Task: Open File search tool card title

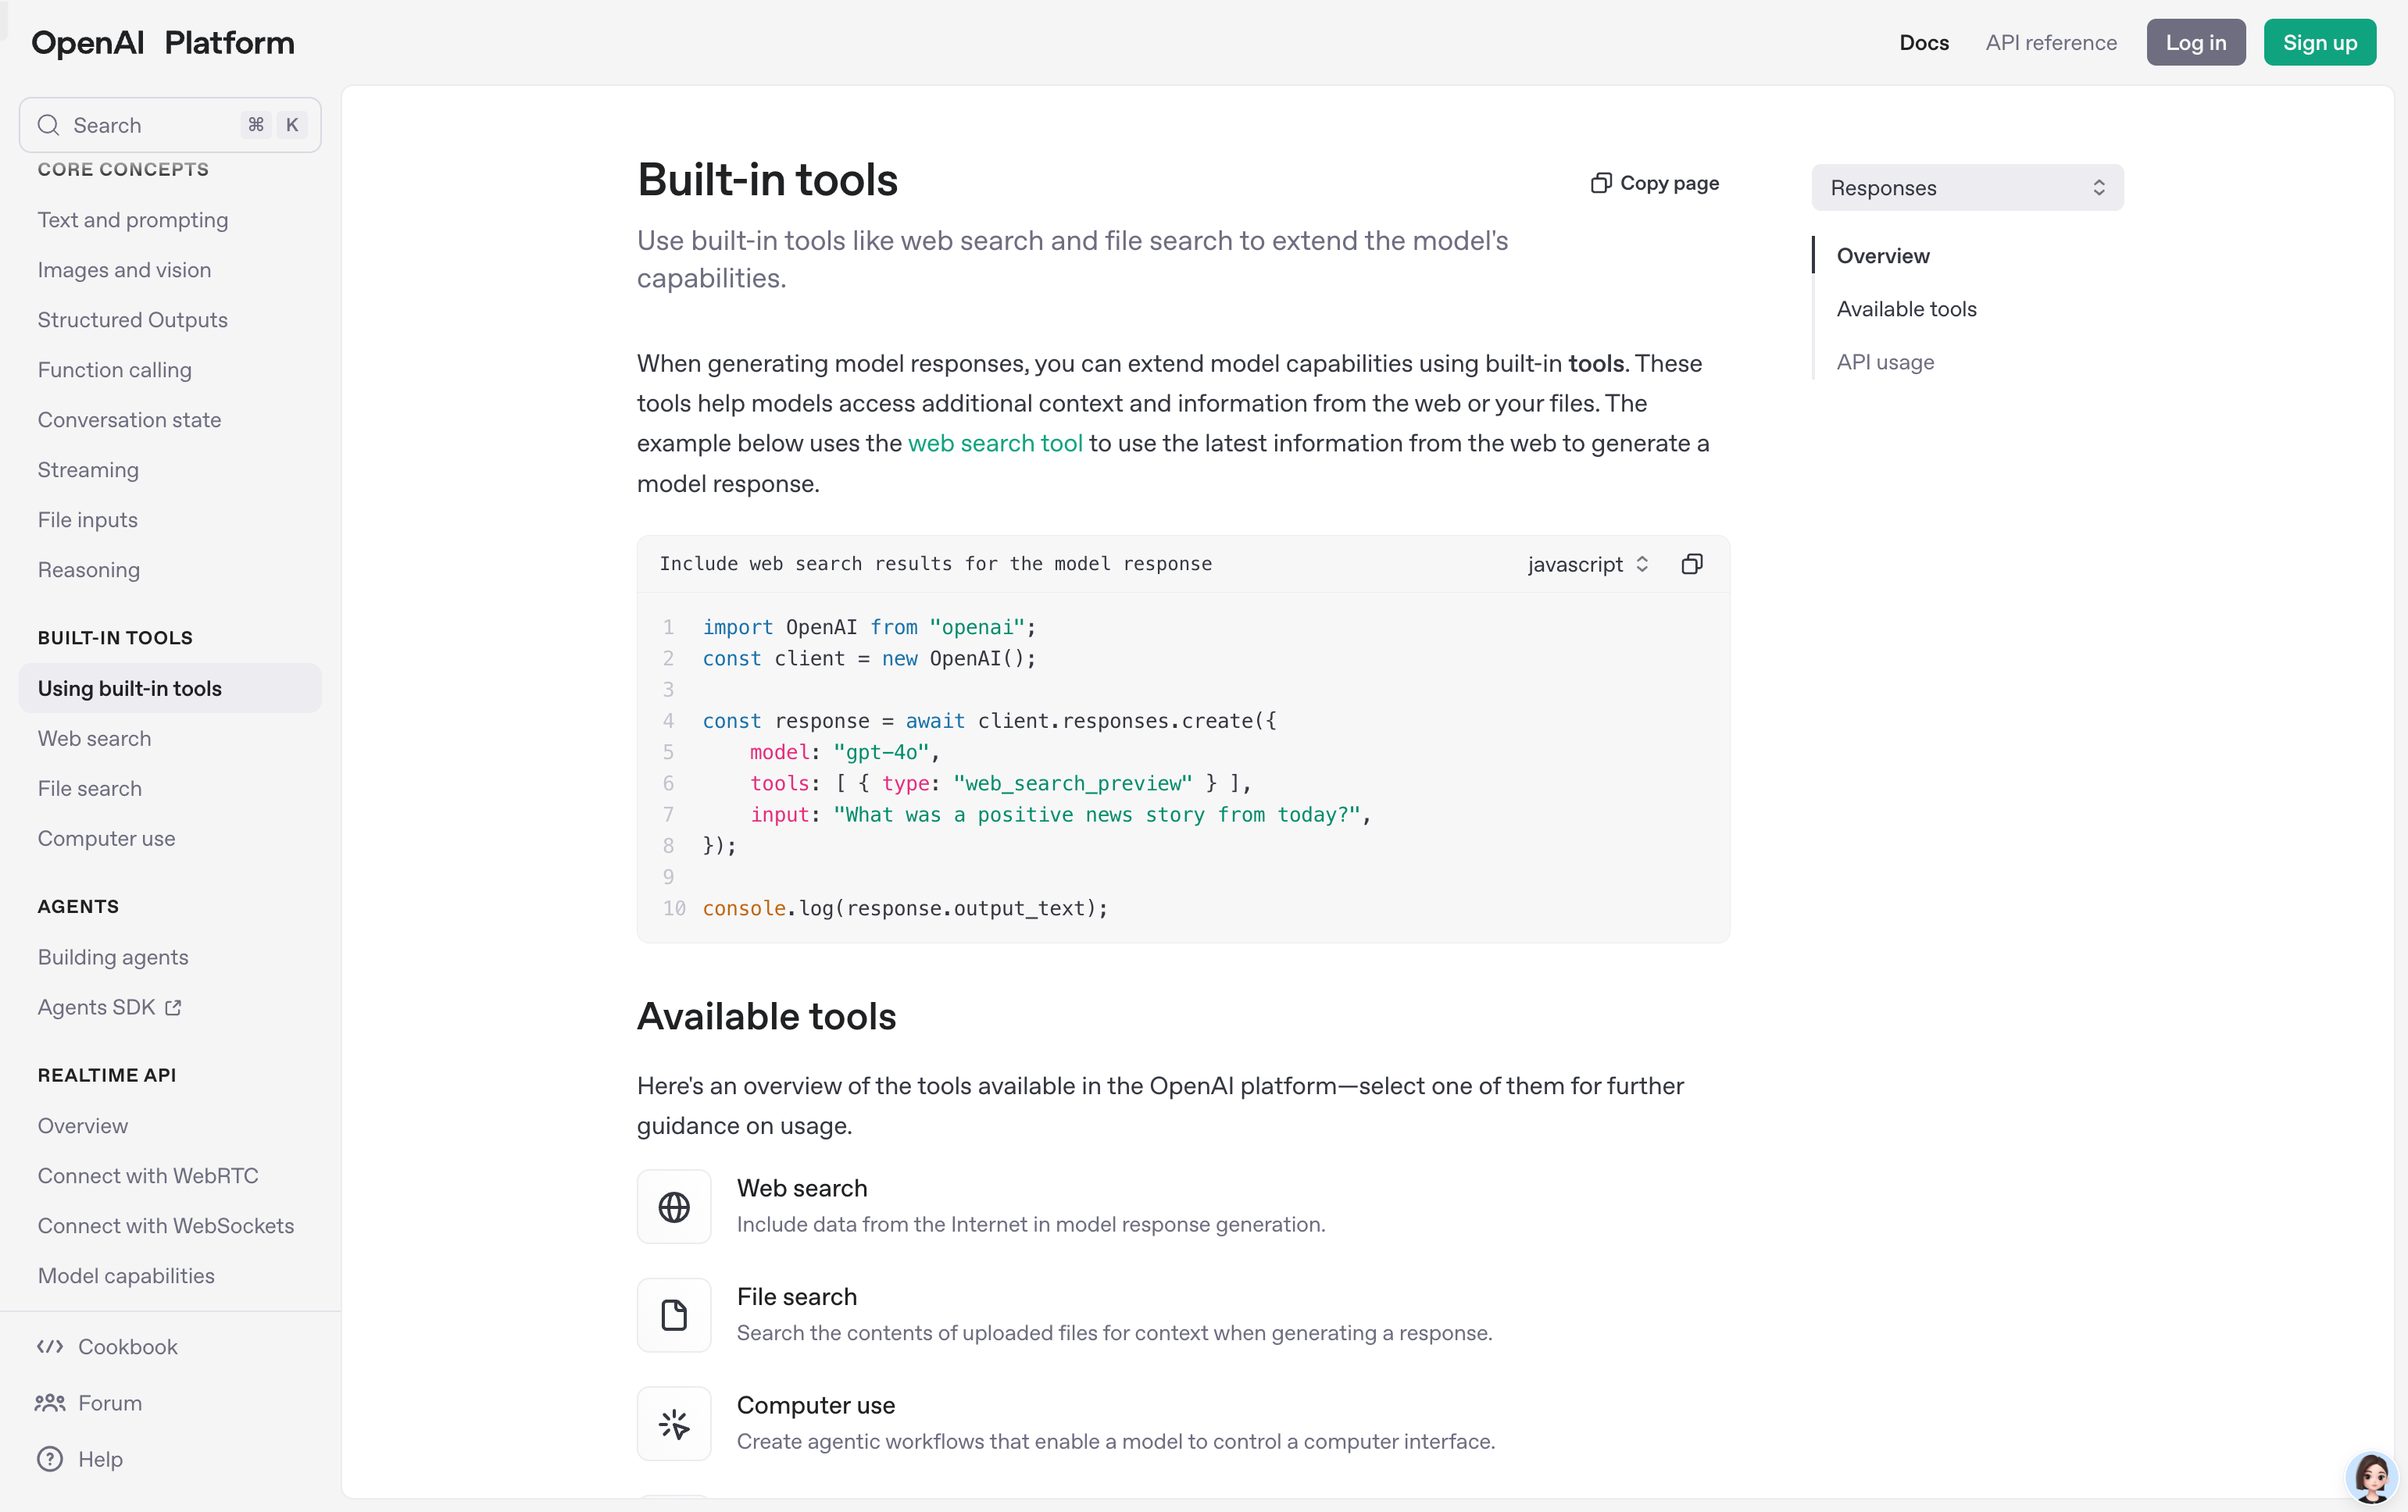Action: (x=797, y=1296)
